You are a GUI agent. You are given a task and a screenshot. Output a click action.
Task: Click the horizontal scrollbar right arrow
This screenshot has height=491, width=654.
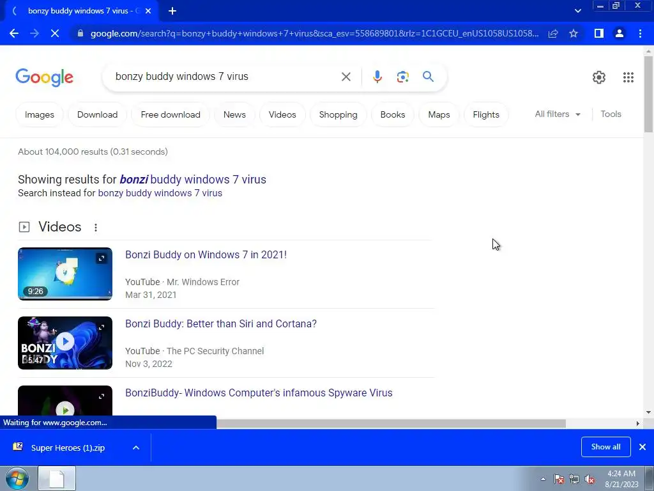[x=638, y=423]
